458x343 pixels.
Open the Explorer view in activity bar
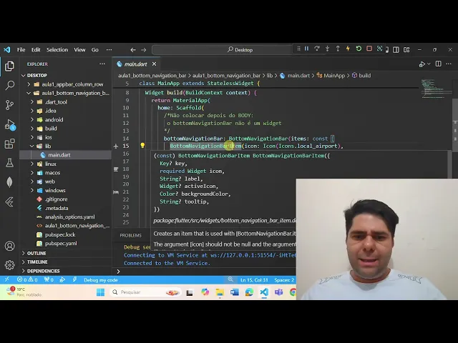click(x=9, y=66)
